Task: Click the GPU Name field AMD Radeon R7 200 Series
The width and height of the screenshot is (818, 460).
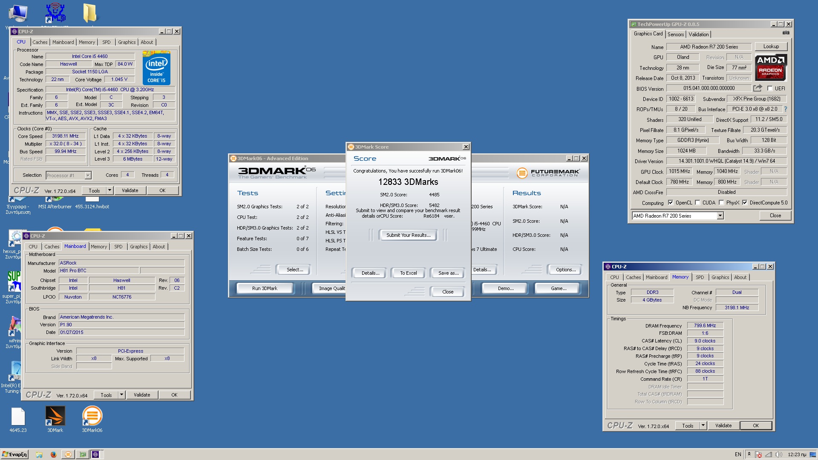Action: click(709, 47)
